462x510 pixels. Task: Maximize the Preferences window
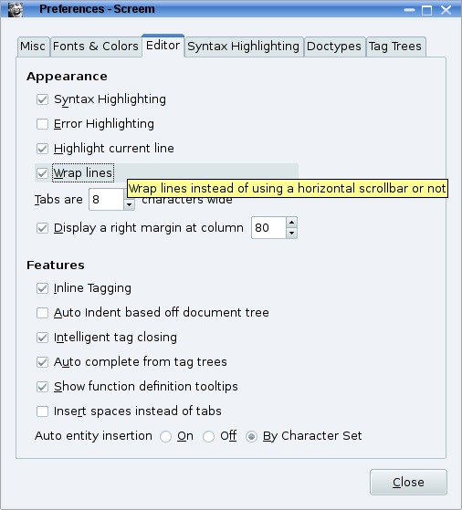click(x=426, y=10)
